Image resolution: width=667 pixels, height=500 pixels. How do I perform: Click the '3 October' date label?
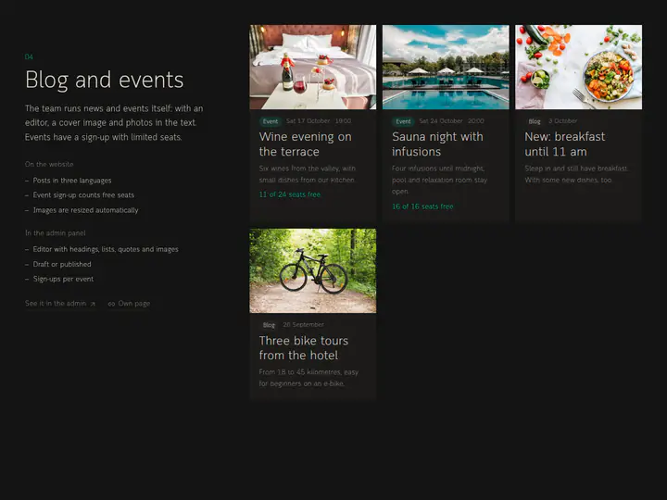tap(562, 120)
